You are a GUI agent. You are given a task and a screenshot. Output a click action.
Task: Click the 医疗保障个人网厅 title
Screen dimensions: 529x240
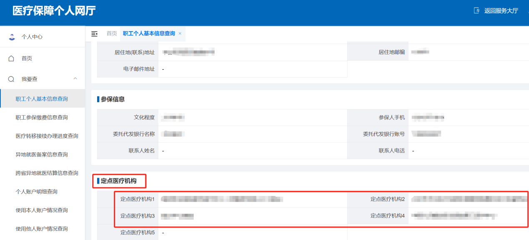(54, 11)
